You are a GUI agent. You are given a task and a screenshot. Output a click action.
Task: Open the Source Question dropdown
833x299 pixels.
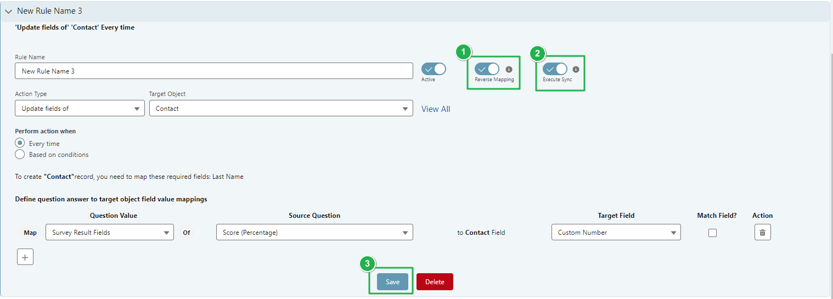pos(314,233)
